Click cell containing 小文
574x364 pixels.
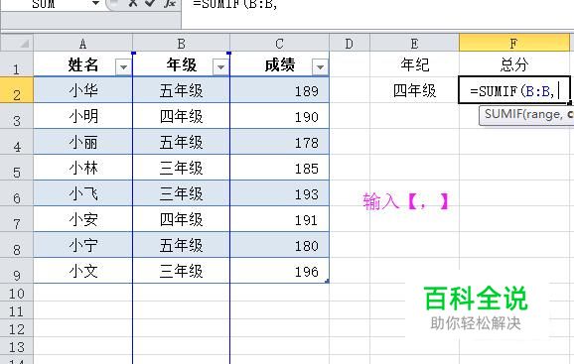(x=83, y=271)
